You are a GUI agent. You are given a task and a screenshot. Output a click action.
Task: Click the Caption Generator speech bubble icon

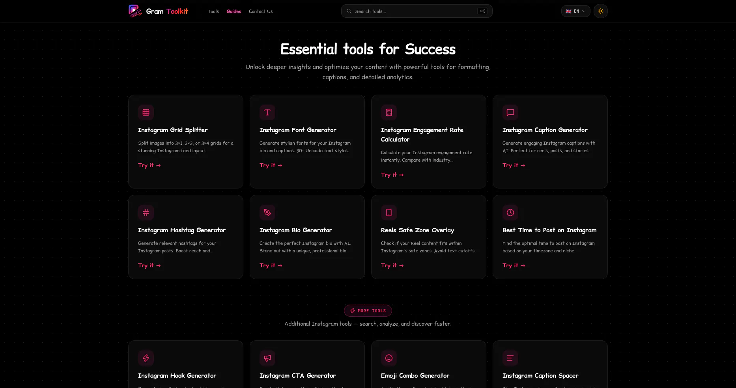[510, 112]
